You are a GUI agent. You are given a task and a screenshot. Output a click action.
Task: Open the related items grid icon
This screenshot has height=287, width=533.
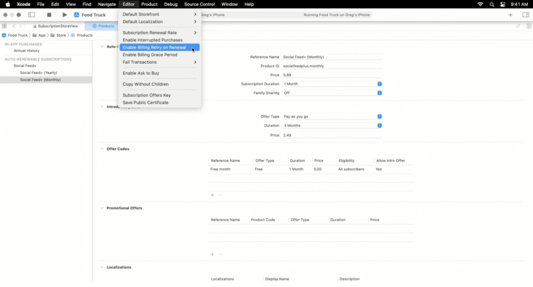pos(4,26)
